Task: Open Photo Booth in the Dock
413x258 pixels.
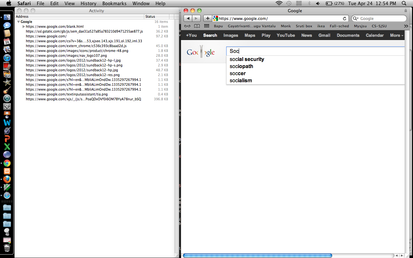Action: [x=7, y=66]
